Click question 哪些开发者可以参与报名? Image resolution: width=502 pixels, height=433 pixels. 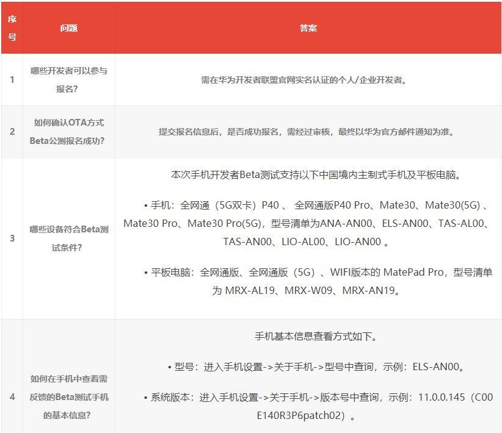69,80
